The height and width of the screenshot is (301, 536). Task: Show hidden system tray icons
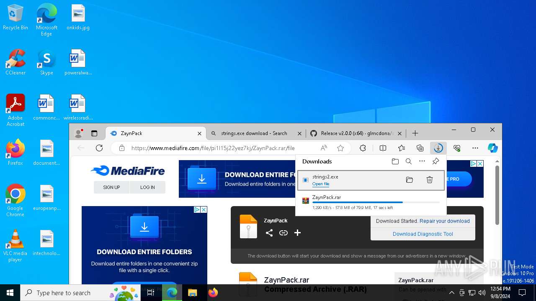tap(451, 293)
